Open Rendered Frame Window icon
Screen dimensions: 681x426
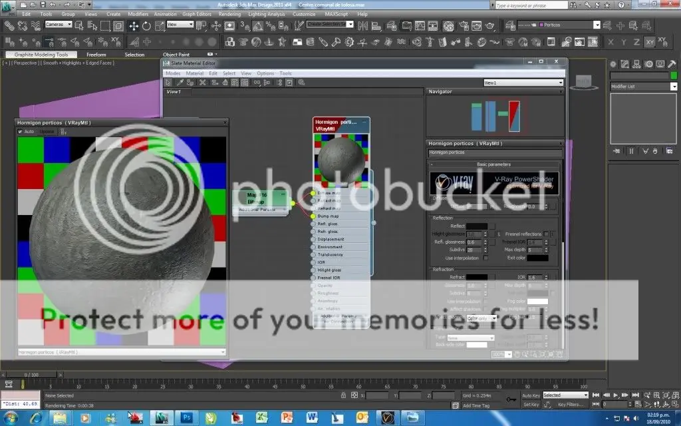477,26
